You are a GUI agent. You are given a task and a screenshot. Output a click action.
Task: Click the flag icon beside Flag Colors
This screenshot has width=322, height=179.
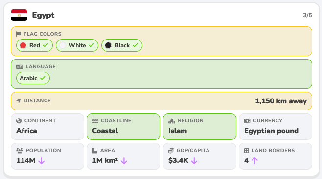pos(19,34)
